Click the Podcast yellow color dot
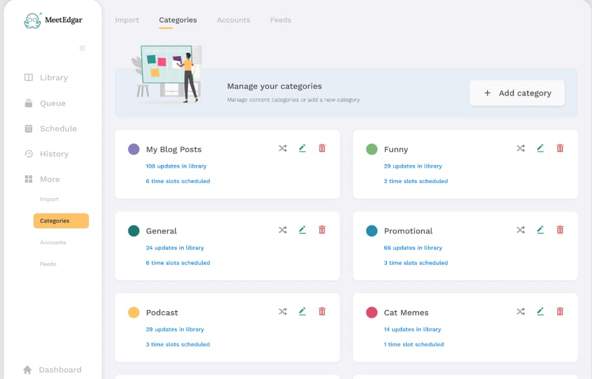Screen dimensions: 592x379 133,312
